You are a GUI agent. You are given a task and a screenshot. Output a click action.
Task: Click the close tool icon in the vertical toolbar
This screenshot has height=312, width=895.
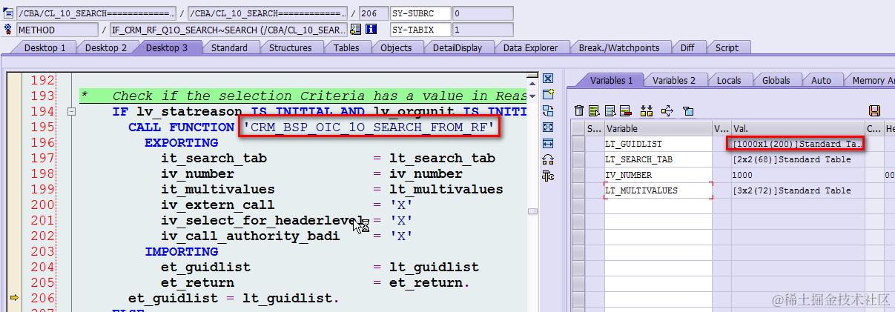pyautogui.click(x=548, y=79)
